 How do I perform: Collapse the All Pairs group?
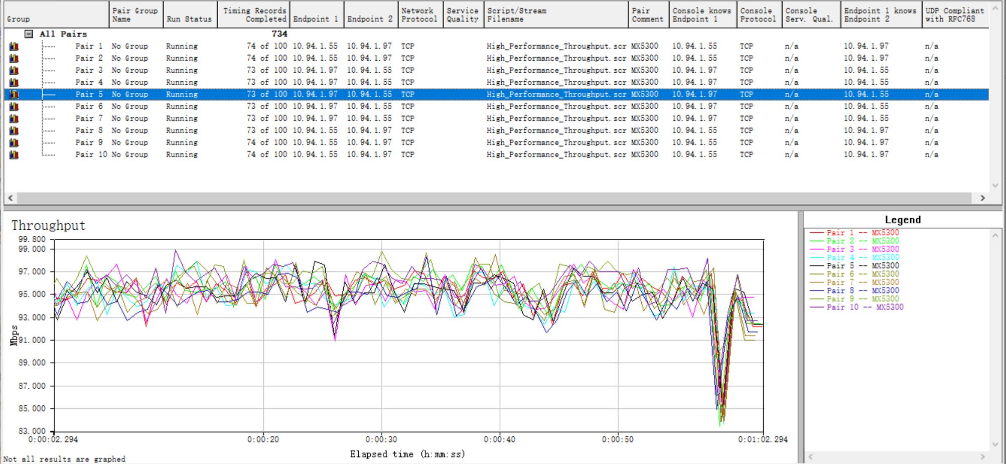(29, 34)
